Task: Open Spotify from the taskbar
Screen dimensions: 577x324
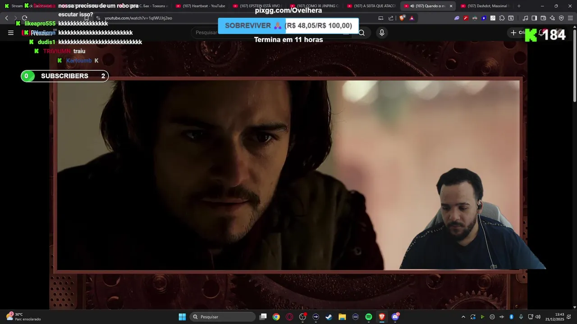Action: 369,317
